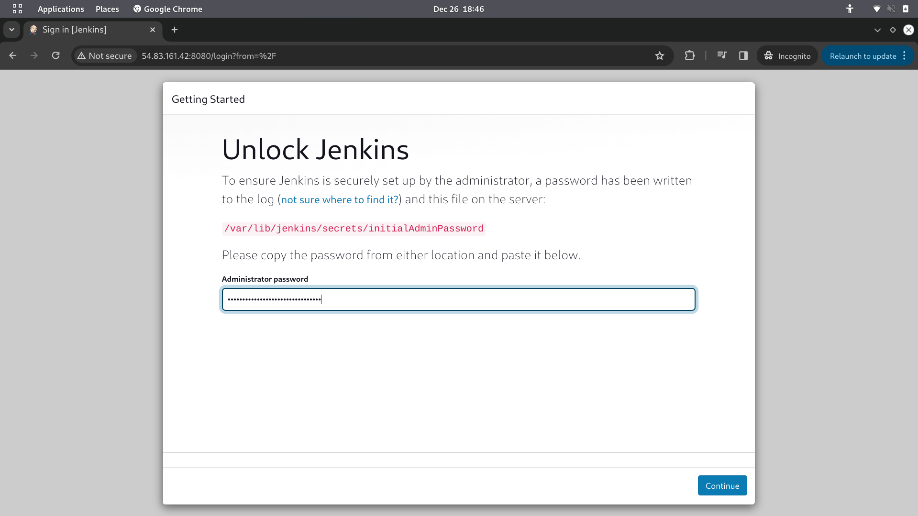Click the Continue button

click(x=722, y=485)
